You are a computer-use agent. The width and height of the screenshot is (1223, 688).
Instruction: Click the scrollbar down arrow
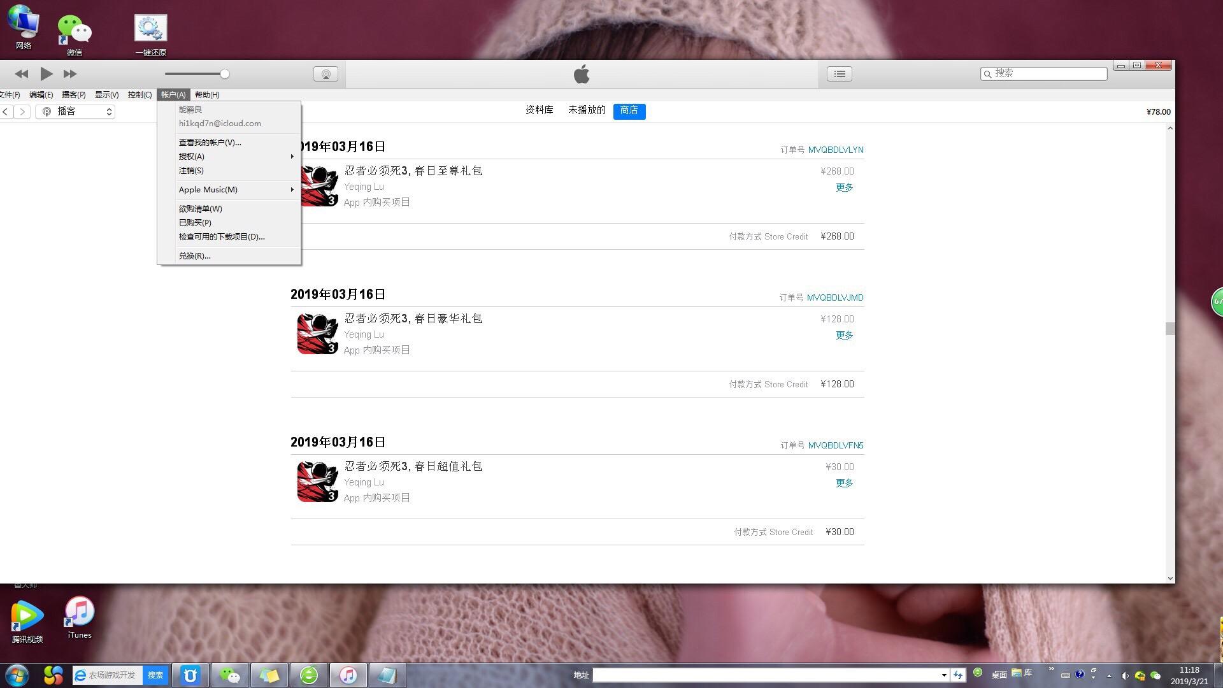[x=1170, y=578]
